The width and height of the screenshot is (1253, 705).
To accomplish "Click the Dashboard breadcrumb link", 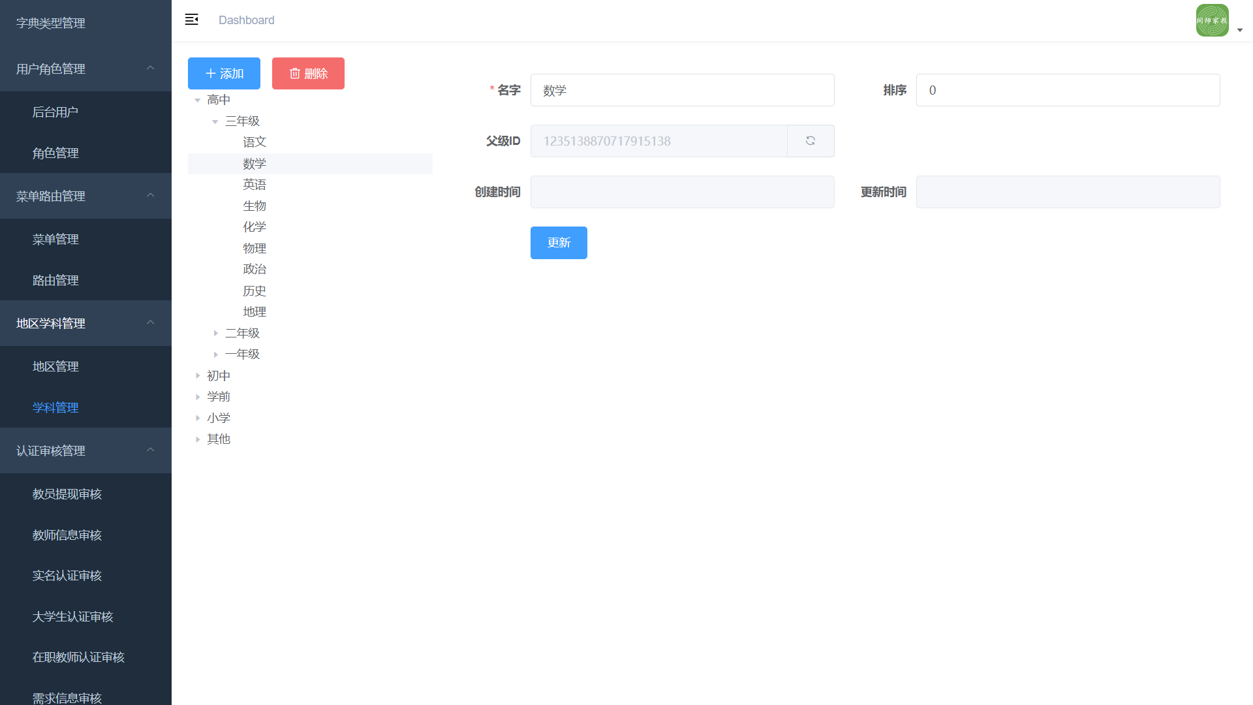I will [x=246, y=20].
